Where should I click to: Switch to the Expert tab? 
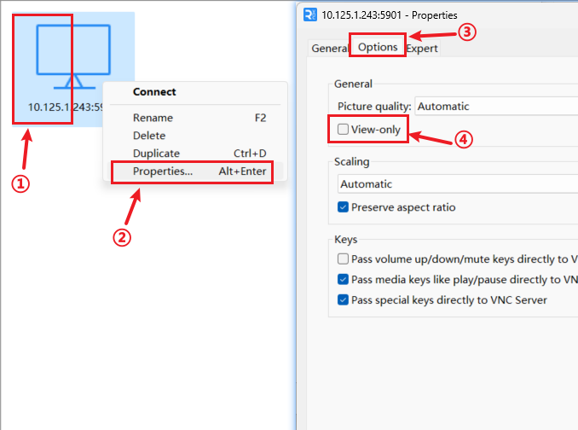click(x=422, y=49)
